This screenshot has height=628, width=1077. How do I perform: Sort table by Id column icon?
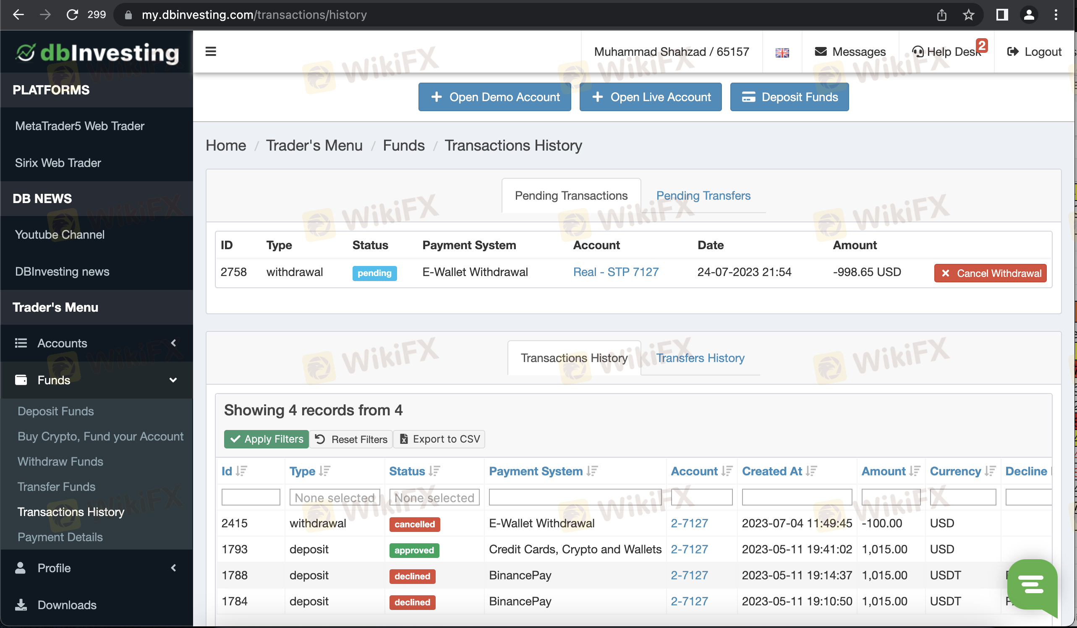tap(241, 471)
